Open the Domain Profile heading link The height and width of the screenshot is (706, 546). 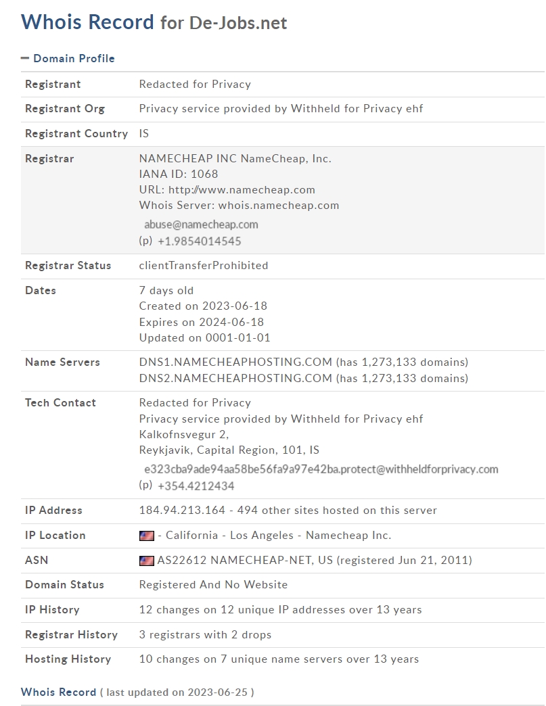tap(74, 59)
